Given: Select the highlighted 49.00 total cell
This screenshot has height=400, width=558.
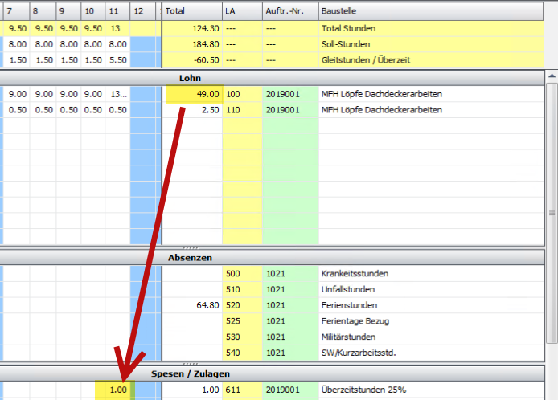Looking at the screenshot, I should click(193, 94).
